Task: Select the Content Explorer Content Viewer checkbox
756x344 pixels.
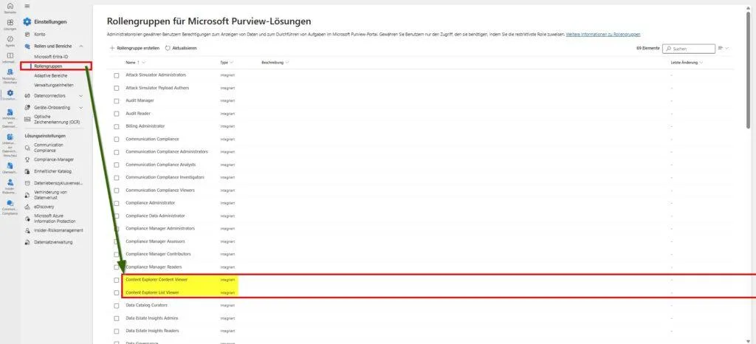Action: click(x=116, y=280)
